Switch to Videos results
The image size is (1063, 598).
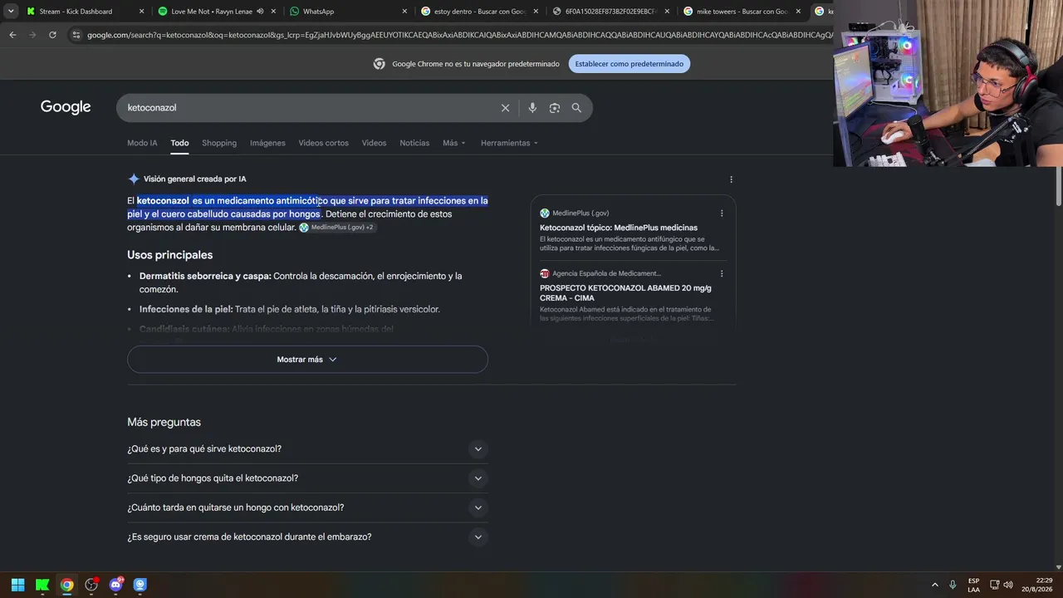coord(374,143)
